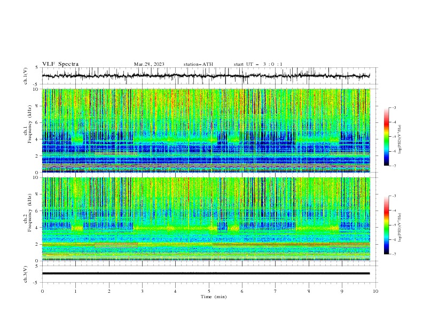Select the "start UT = 3 :0 :1" text

pos(258,64)
